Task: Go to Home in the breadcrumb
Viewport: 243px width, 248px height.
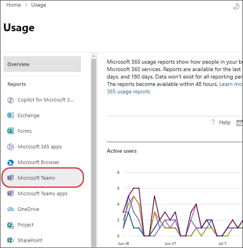Action: click(14, 5)
